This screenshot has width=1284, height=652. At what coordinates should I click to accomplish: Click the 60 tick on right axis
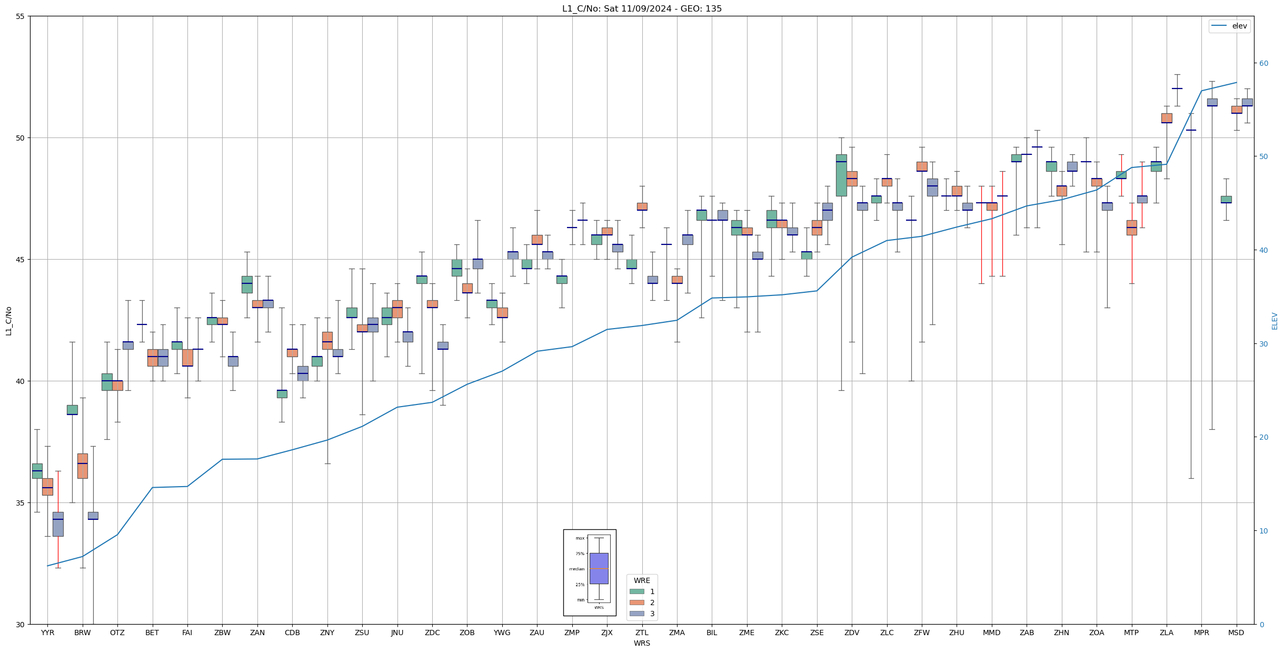(x=1263, y=63)
